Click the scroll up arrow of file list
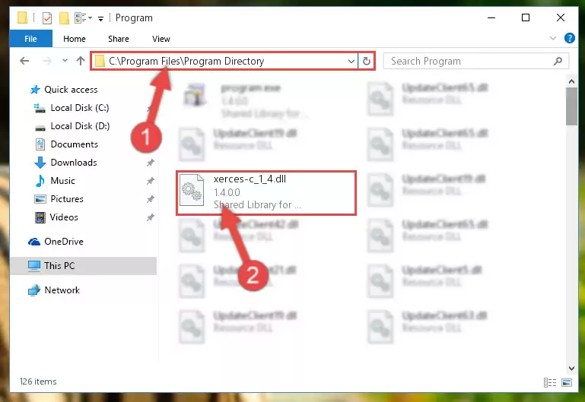This screenshot has height=402, width=585. pyautogui.click(x=571, y=81)
